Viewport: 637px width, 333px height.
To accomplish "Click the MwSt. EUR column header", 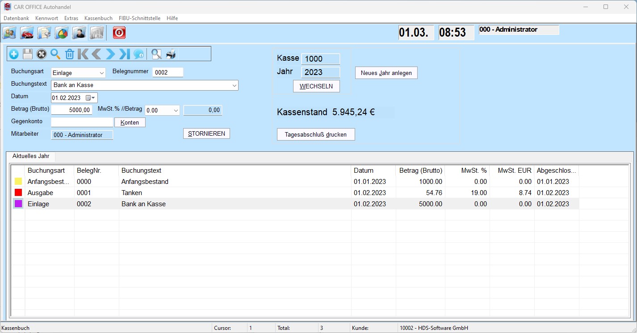I will tap(512, 171).
